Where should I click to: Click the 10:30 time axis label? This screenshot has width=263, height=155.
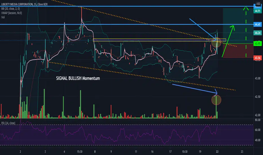[185, 152]
